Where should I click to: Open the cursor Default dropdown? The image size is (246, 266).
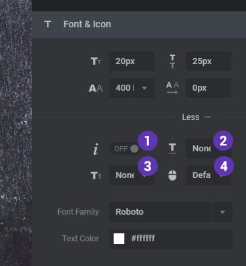point(209,175)
